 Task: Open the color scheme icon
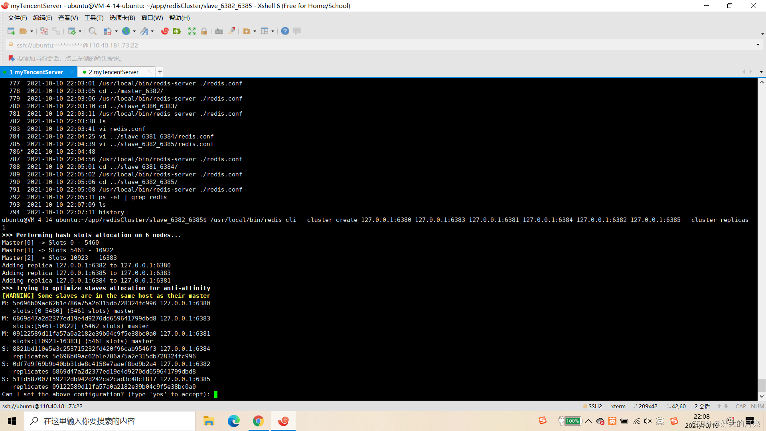point(108,31)
